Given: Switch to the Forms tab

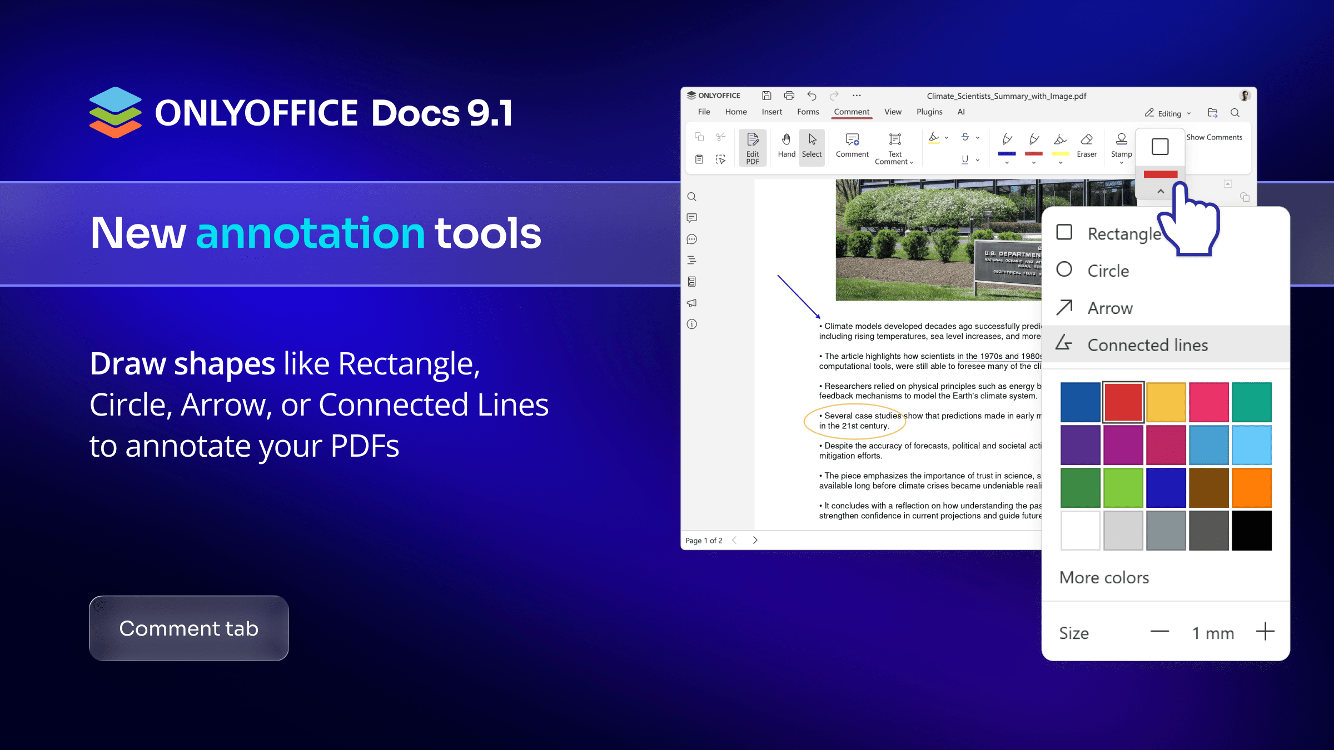Looking at the screenshot, I should click(808, 112).
